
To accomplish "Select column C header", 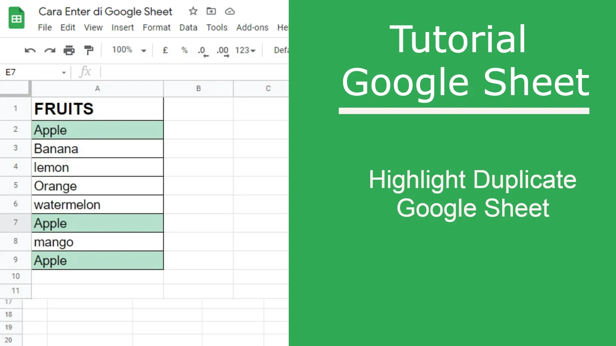I will pos(261,89).
